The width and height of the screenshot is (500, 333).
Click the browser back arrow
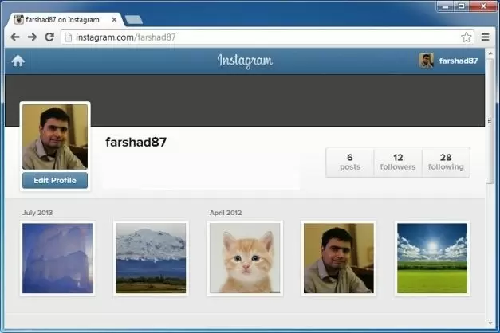point(14,37)
